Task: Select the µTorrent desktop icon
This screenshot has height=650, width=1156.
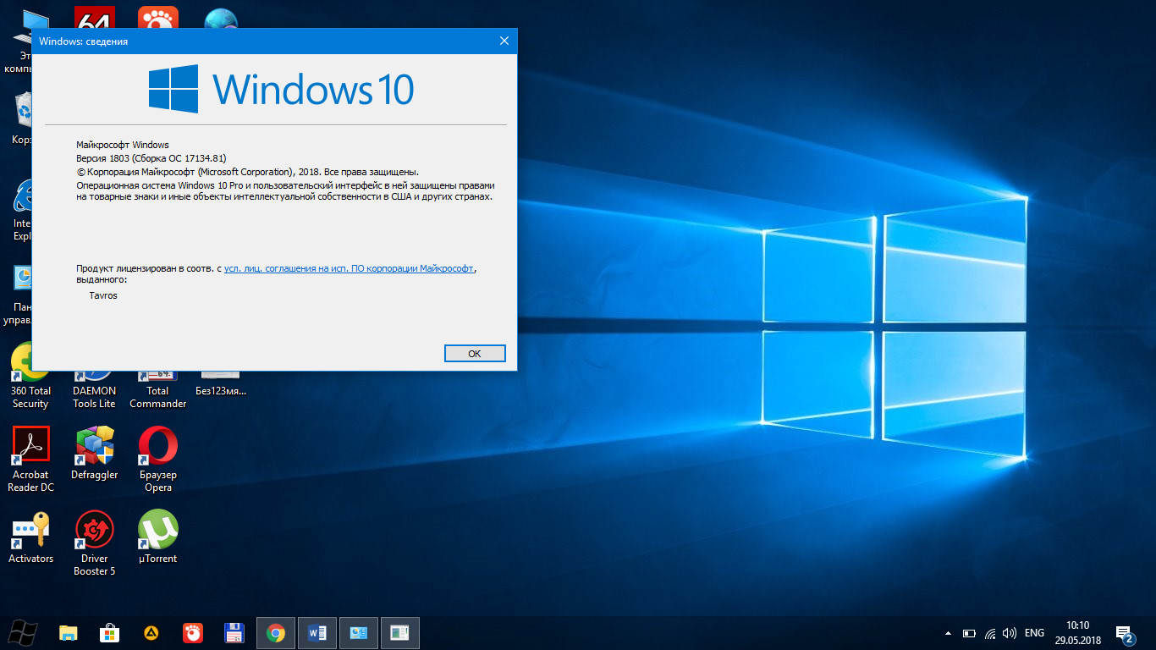Action: (x=158, y=537)
